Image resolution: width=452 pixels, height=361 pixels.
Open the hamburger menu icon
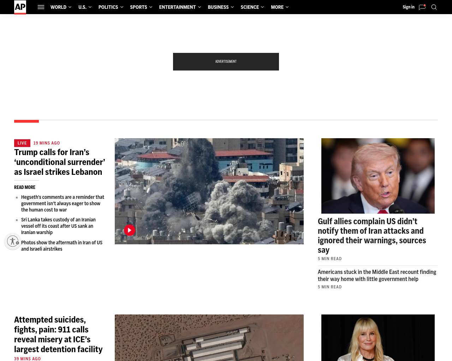tap(41, 7)
